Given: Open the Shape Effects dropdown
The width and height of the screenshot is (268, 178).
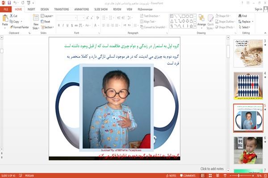Looking at the screenshot, I should (225, 27).
